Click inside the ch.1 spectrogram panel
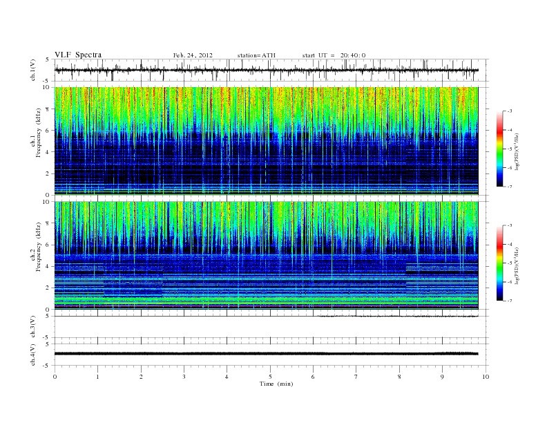This screenshot has width=547, height=423. point(266,141)
